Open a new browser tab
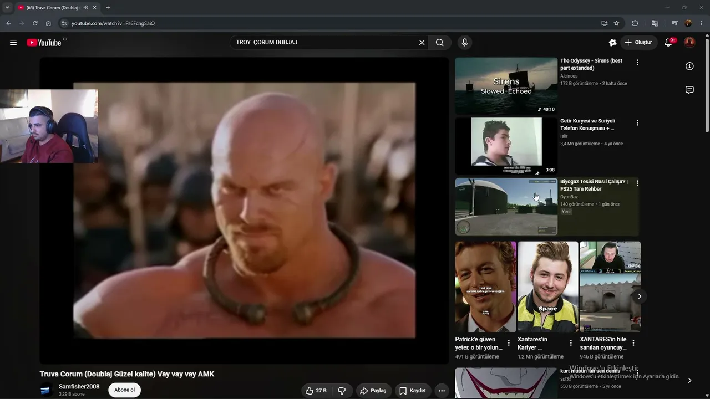 [108, 8]
